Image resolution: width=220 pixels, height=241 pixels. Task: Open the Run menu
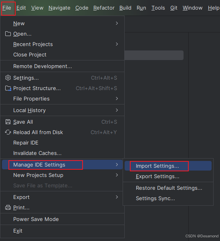click(141, 8)
